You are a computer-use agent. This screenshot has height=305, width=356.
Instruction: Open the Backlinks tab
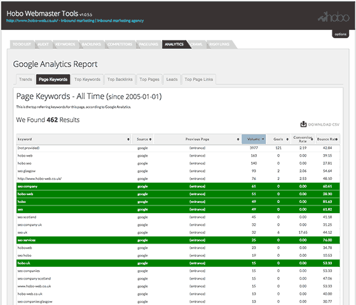pyautogui.click(x=92, y=44)
